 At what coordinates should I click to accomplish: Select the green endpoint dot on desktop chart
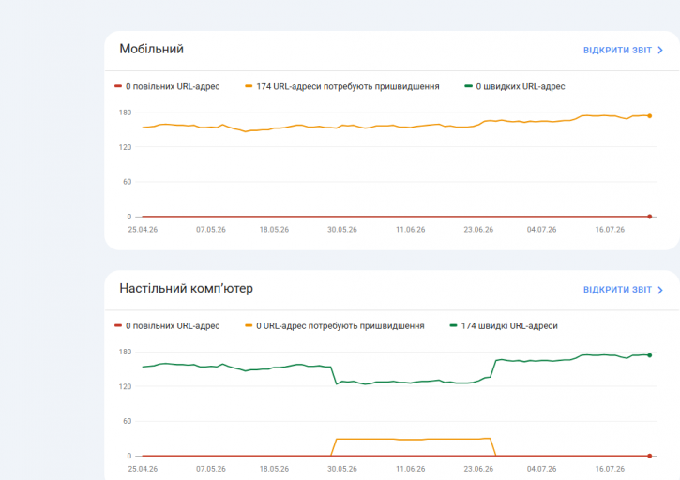point(650,355)
